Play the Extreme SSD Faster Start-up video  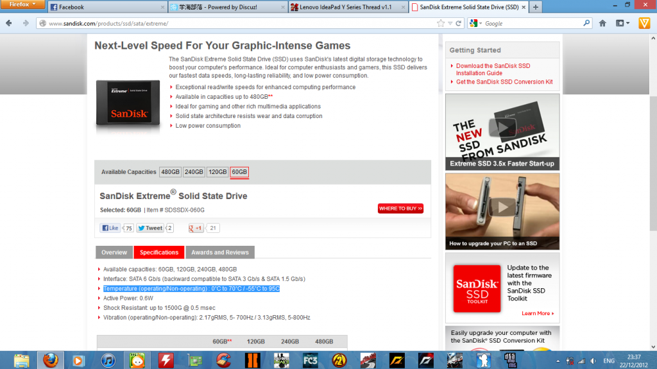502,128
